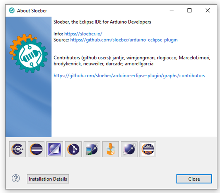This screenshot has height=193, width=220.
Task: Click the help question mark icon
Action: coord(16,179)
